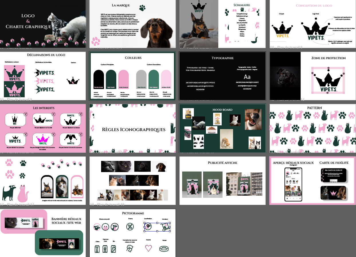The height and width of the screenshot is (257, 356).
Task: Click the dog and cat breeds pictogram
Action: pyautogui.click(x=130, y=248)
